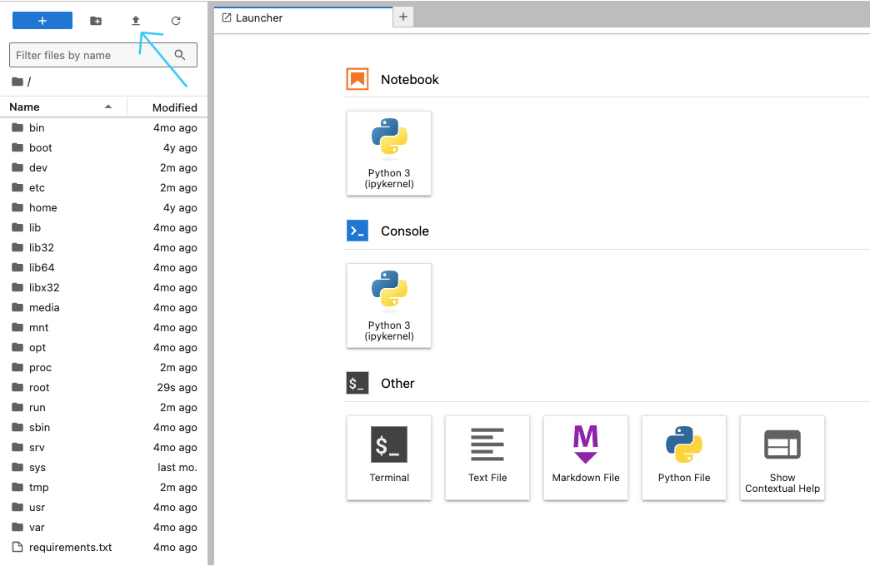
Task: Select the sys folder row
Action: pyautogui.click(x=104, y=467)
